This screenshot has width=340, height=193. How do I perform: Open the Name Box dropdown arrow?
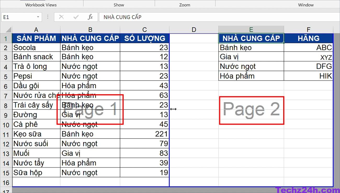point(38,17)
